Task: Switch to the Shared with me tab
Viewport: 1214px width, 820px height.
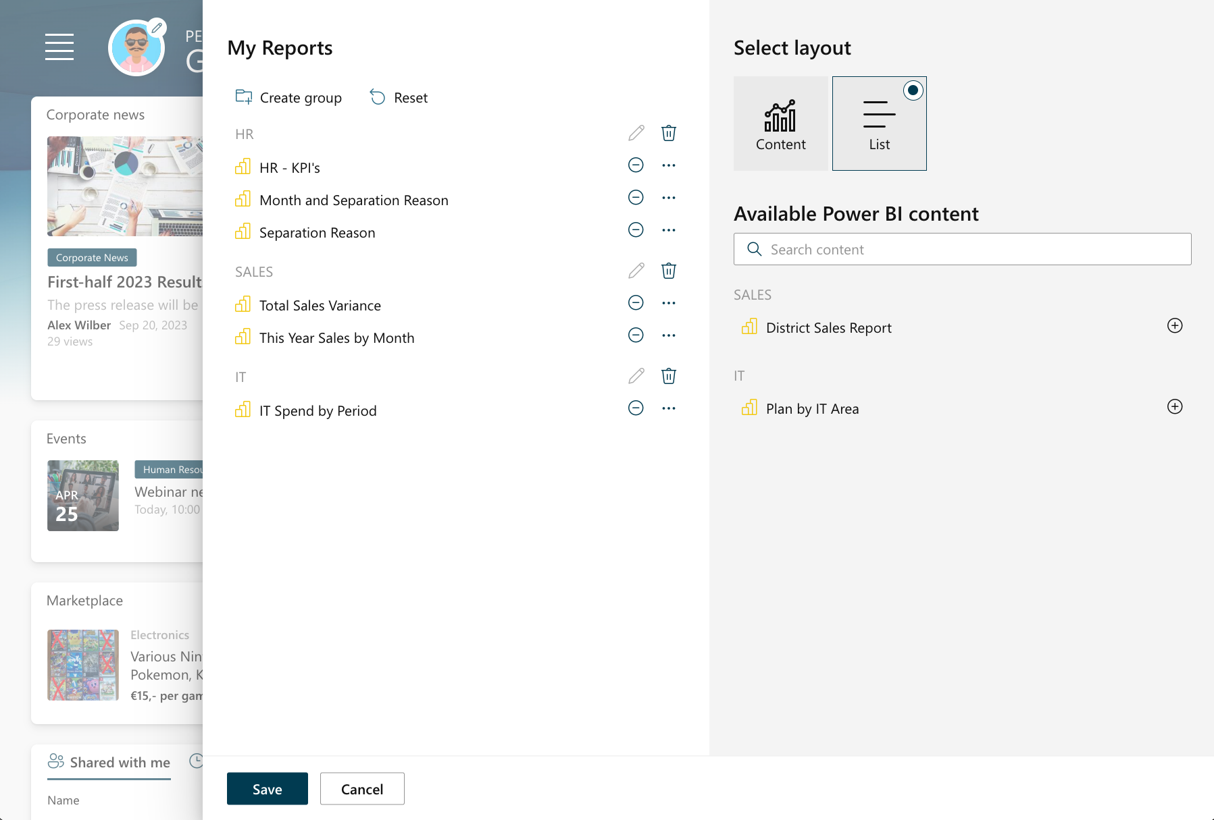Action: 109,763
